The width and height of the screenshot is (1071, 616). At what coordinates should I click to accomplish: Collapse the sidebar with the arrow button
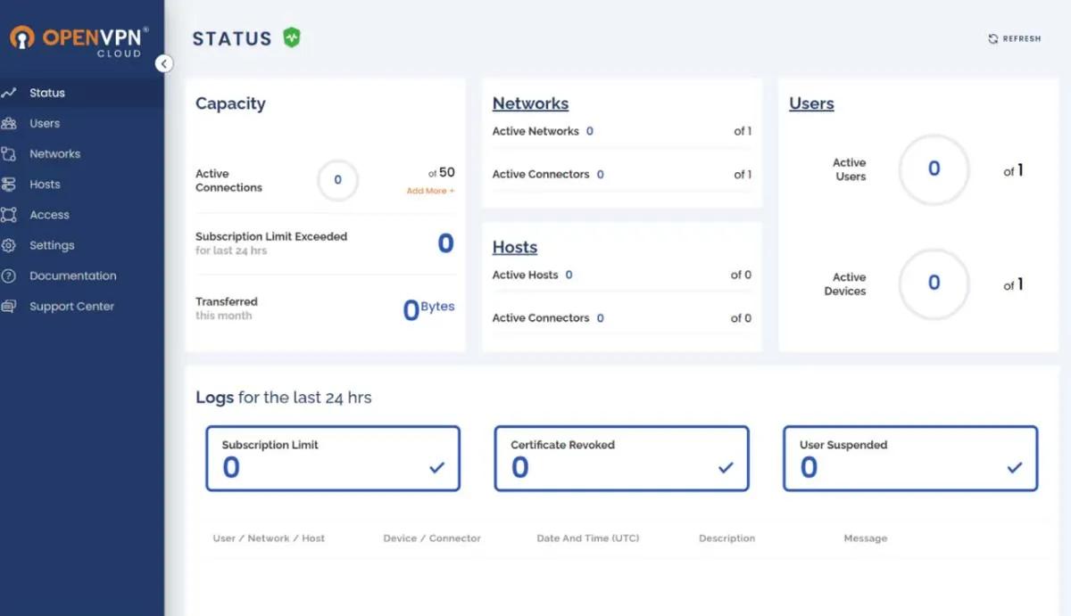163,63
